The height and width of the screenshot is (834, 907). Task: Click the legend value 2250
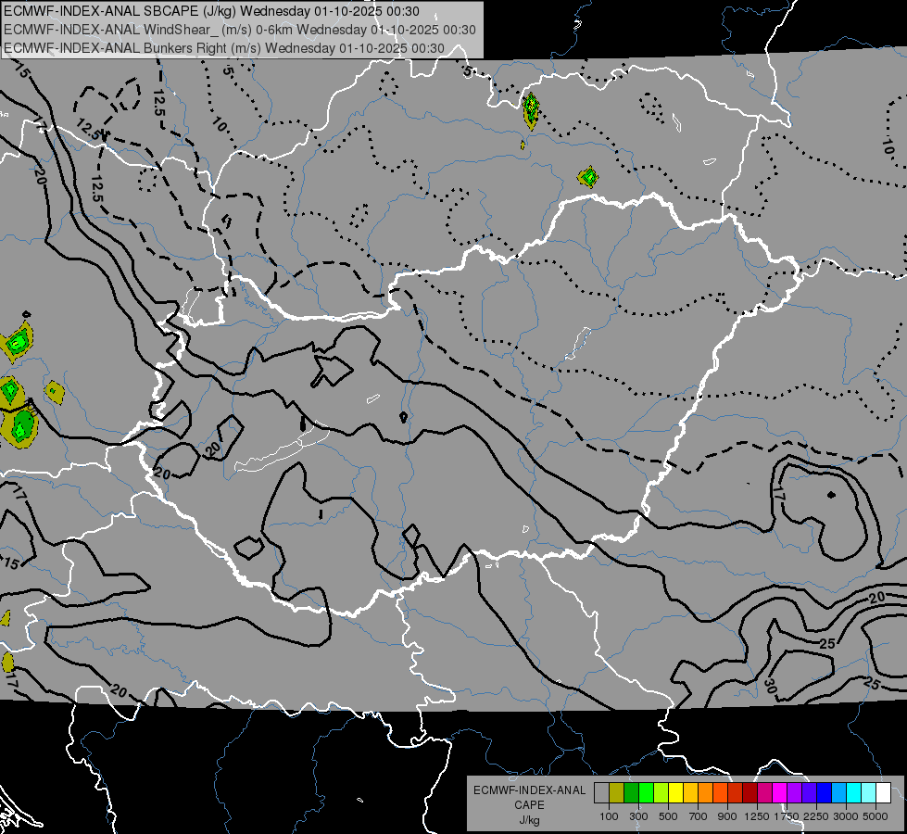click(816, 816)
